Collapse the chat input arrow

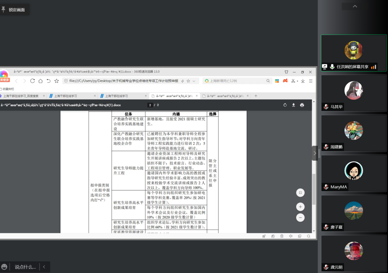44,267
